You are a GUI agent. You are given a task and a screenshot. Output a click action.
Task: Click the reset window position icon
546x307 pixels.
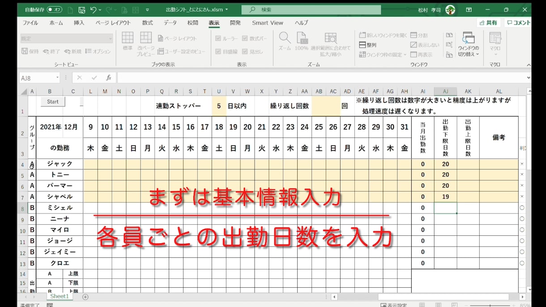click(x=449, y=55)
